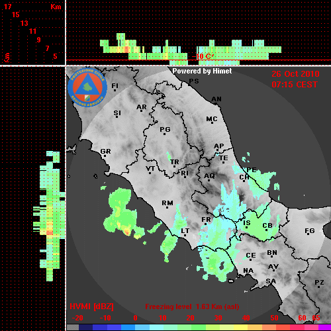Click the AQ city label

(209, 176)
